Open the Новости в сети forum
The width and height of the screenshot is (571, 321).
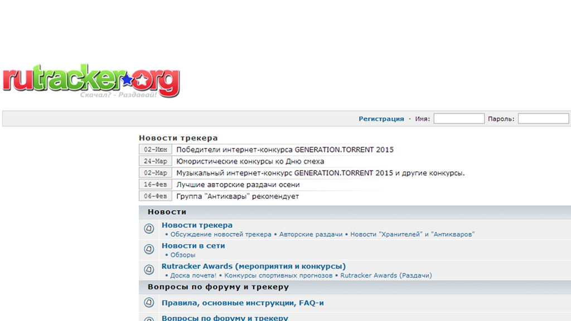193,246
